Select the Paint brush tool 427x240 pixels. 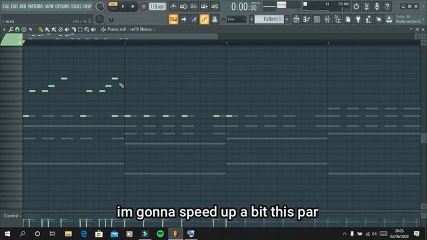47,29
